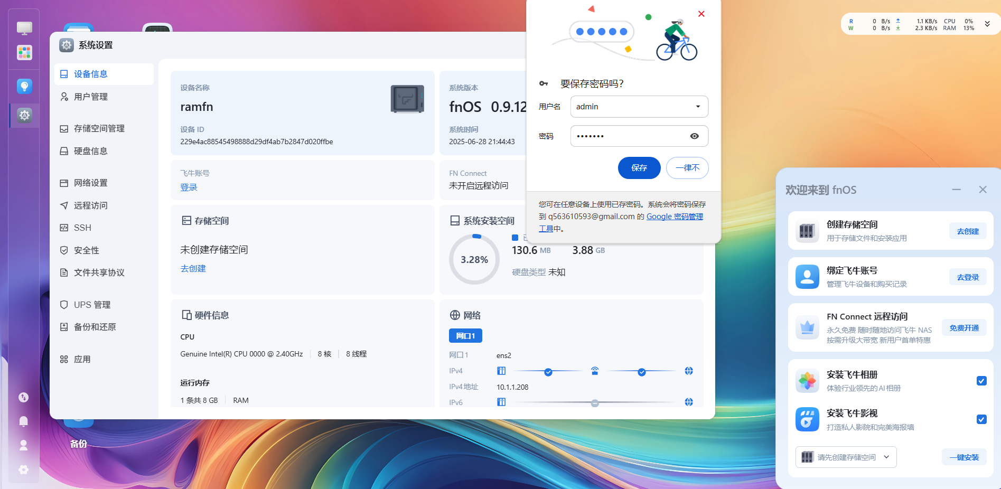
Task: Click the 创建存储空间 drive icon
Action: pos(807,231)
